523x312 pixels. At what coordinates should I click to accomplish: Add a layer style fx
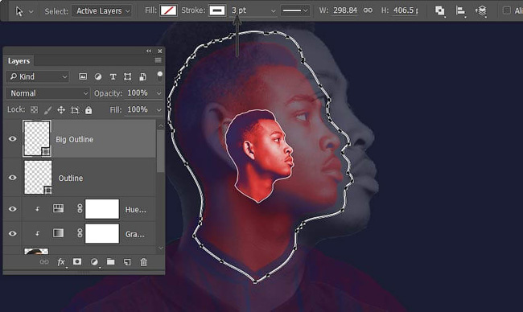[x=61, y=262]
